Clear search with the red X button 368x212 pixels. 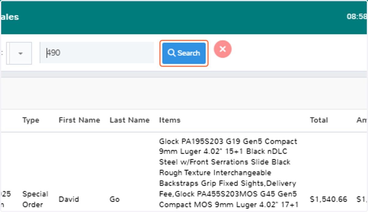(223, 49)
